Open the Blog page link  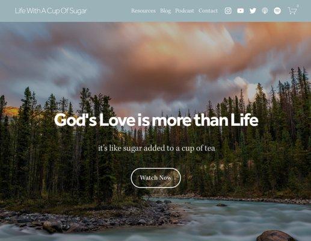pos(165,11)
